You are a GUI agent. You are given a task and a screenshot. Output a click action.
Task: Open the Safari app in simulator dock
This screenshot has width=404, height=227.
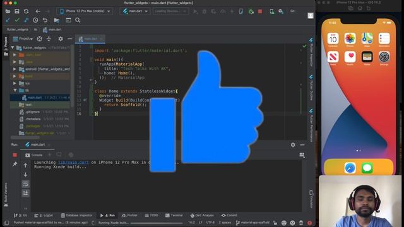[350, 168]
